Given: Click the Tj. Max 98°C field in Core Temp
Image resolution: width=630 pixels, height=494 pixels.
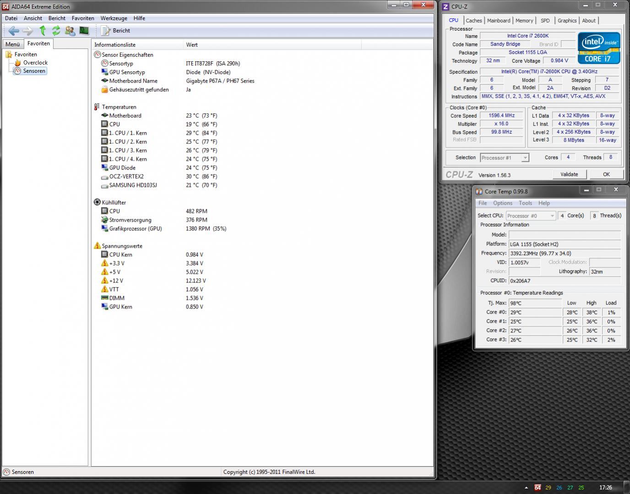Looking at the screenshot, I should click(535, 303).
